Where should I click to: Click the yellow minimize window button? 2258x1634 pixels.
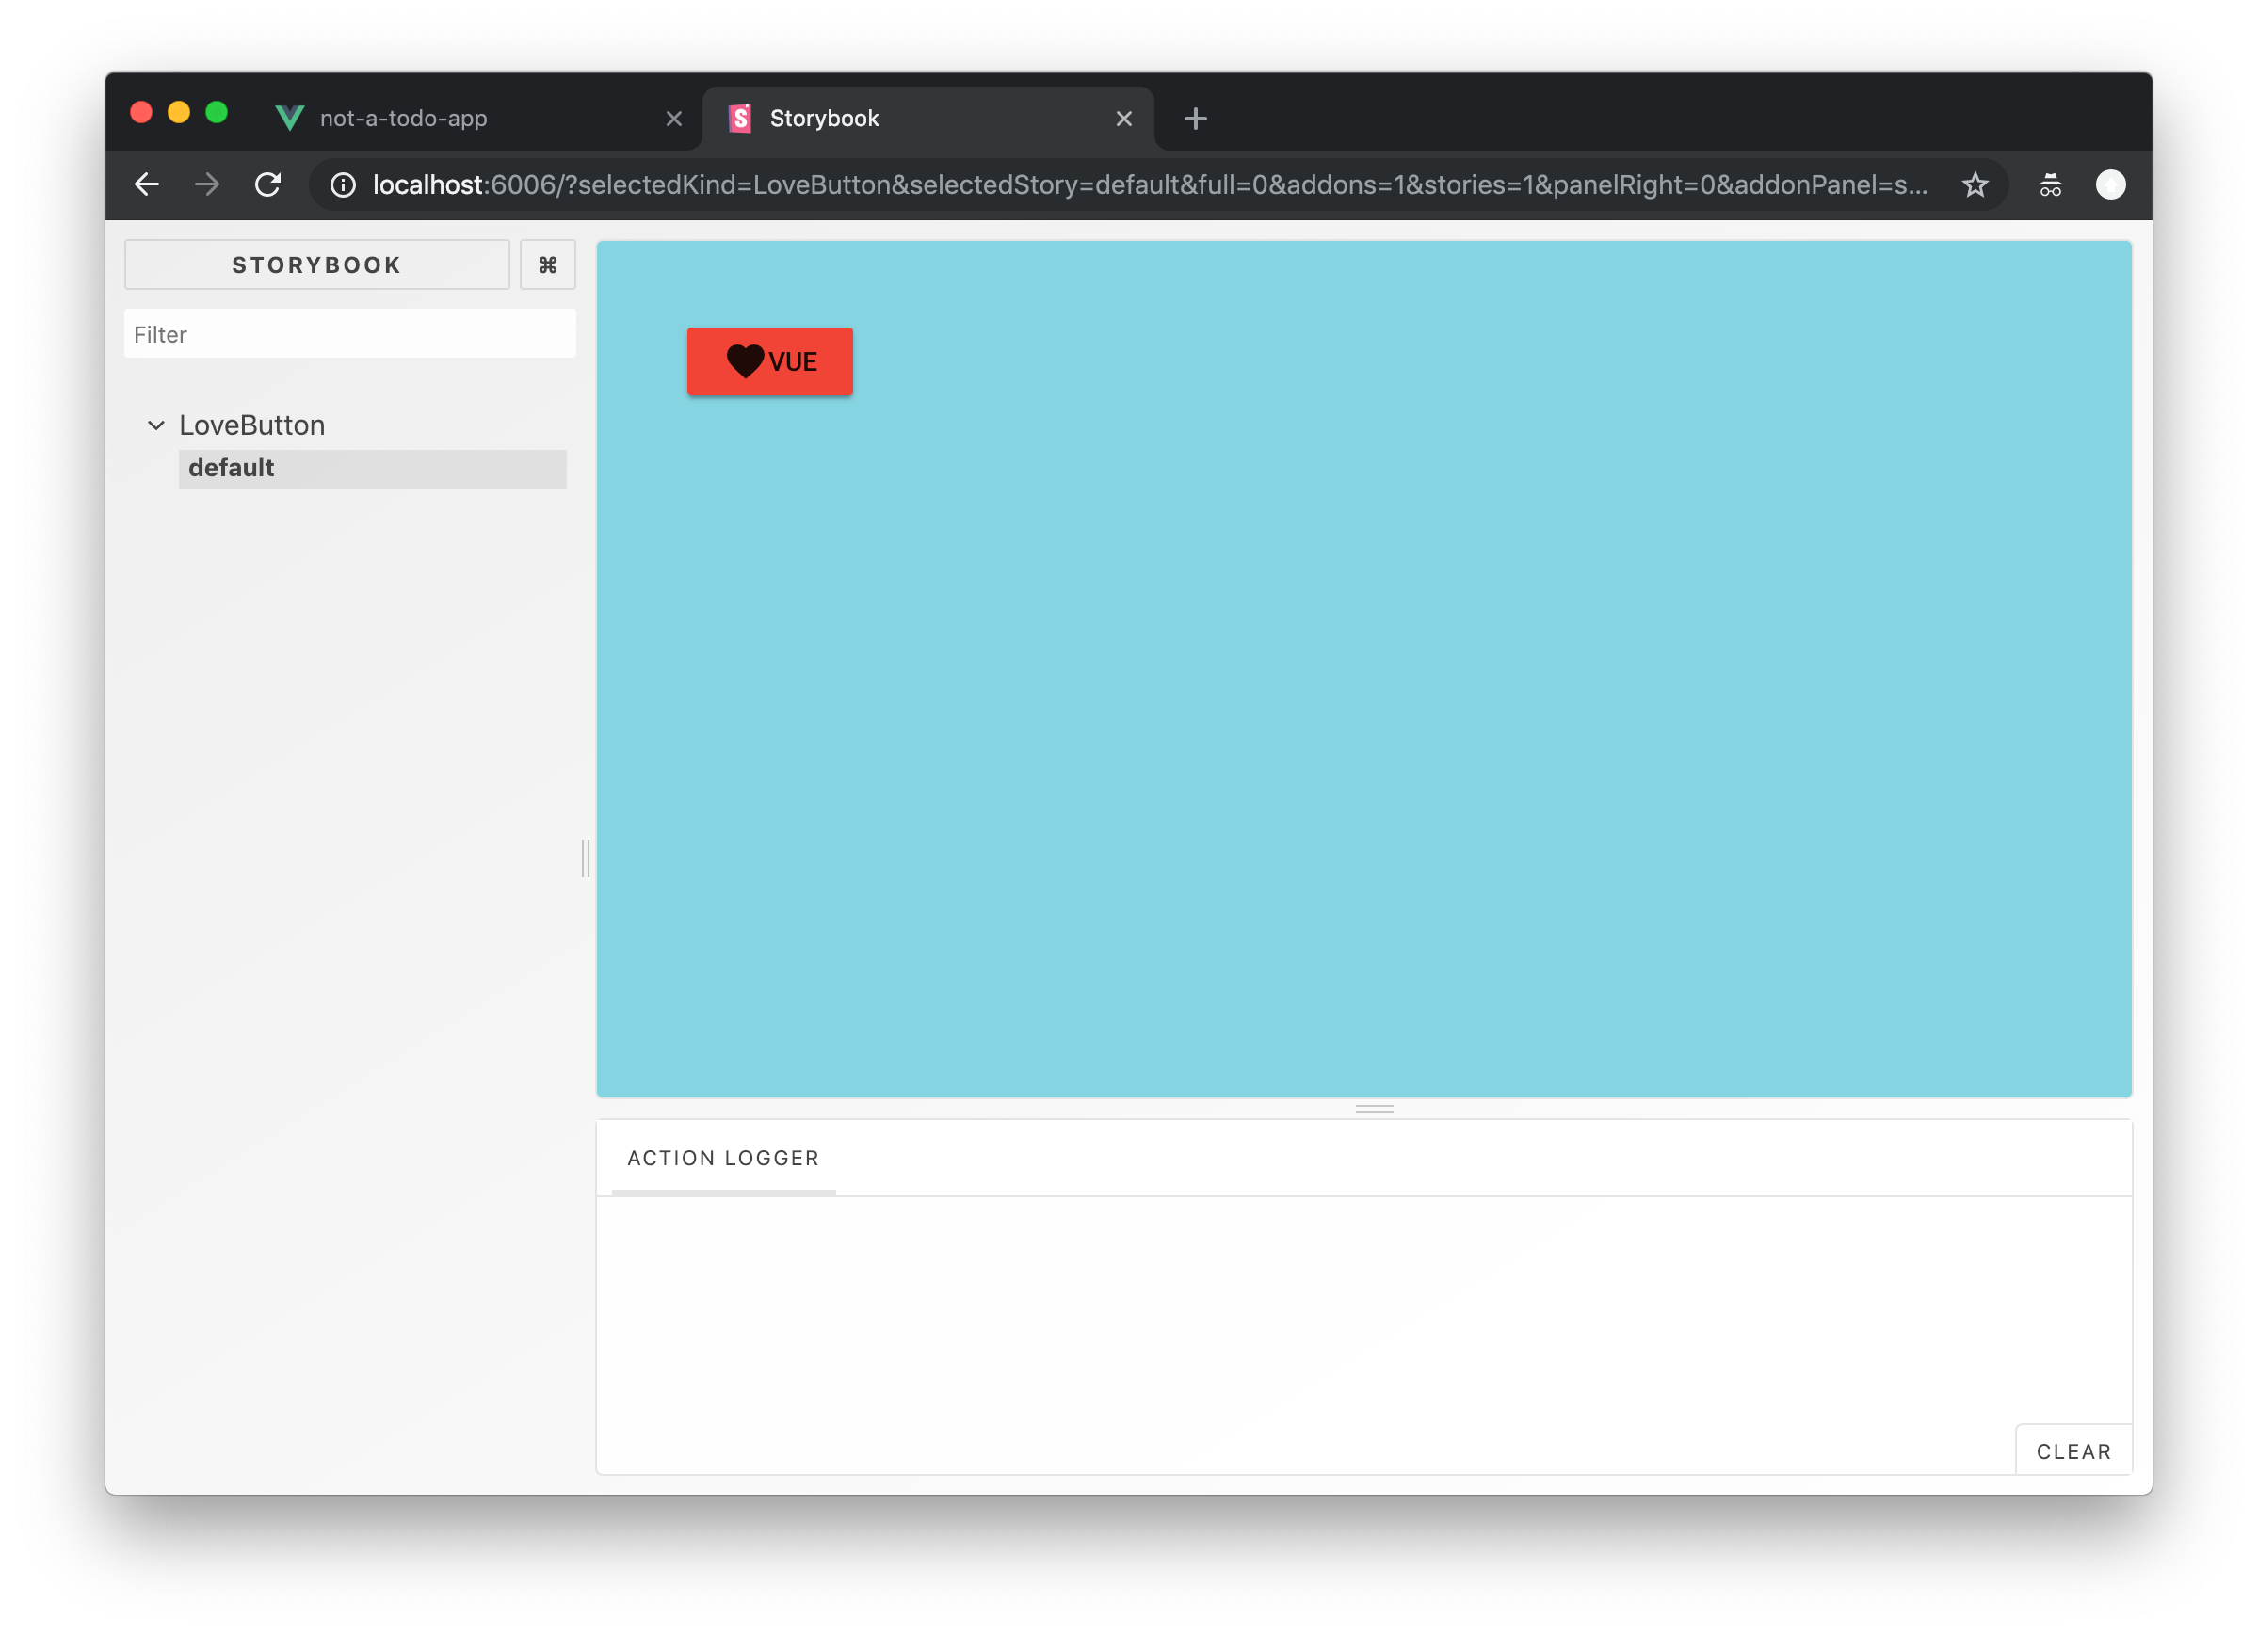coord(179,112)
